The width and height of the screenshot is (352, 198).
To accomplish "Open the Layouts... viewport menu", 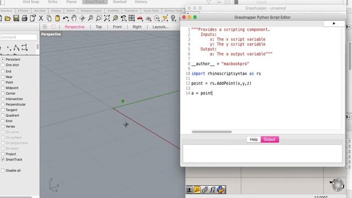I will [x=160, y=27].
